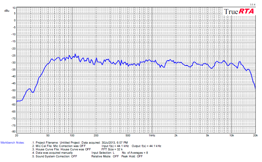Click the '-60' level axis label

pyautogui.click(x=13, y=105)
